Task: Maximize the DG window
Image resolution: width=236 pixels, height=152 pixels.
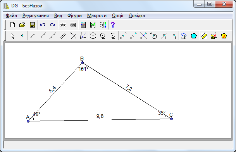Action: (x=210, y=4)
